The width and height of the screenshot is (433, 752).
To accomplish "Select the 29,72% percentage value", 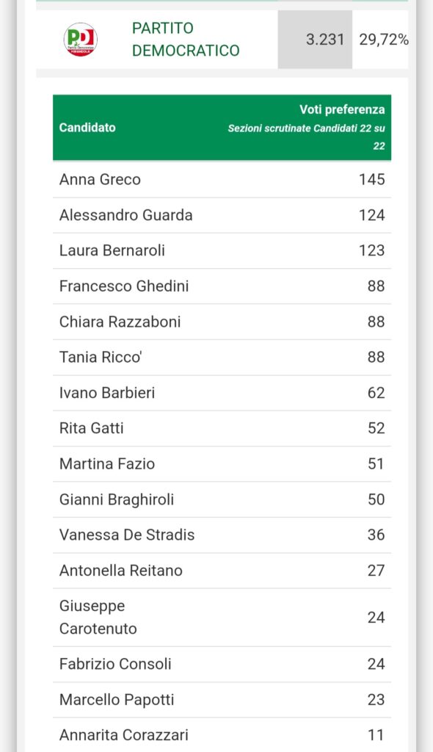I will click(x=384, y=40).
